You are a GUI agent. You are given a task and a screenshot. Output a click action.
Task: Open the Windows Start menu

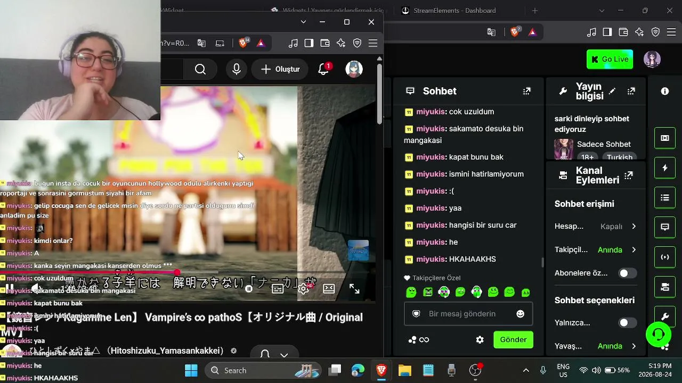point(191,370)
